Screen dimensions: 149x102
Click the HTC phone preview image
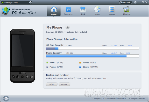(22, 56)
